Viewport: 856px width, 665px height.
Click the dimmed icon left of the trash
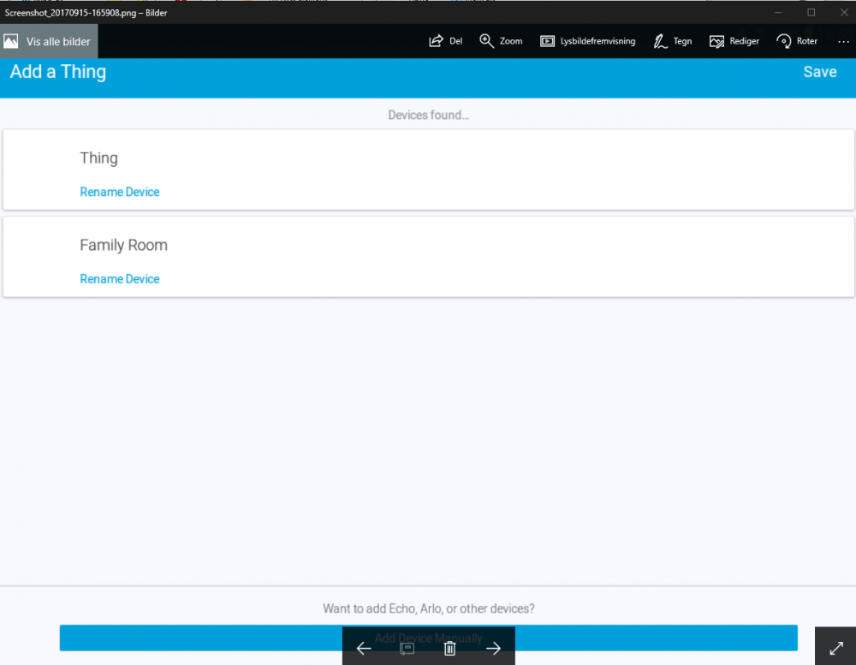click(x=407, y=649)
